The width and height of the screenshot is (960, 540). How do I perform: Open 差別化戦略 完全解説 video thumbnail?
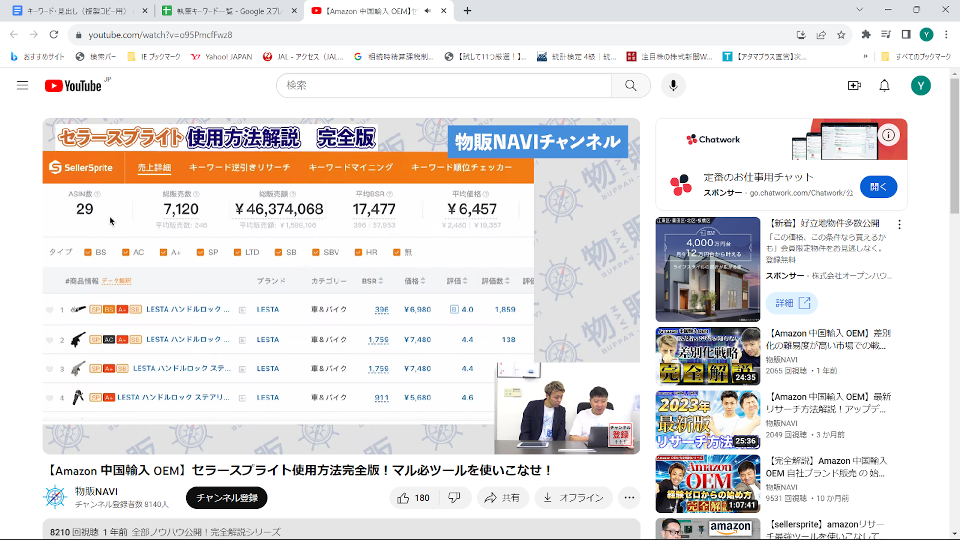coord(708,356)
